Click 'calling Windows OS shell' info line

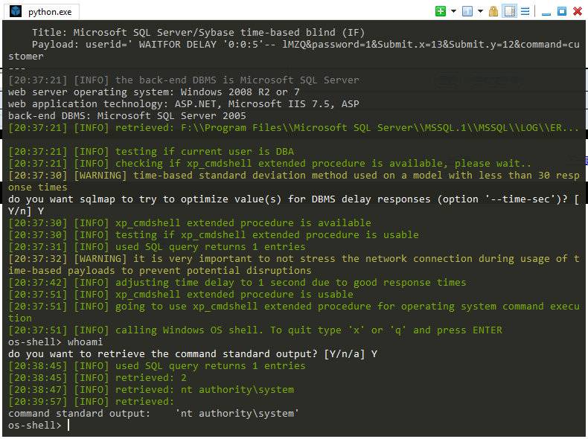[255, 330]
